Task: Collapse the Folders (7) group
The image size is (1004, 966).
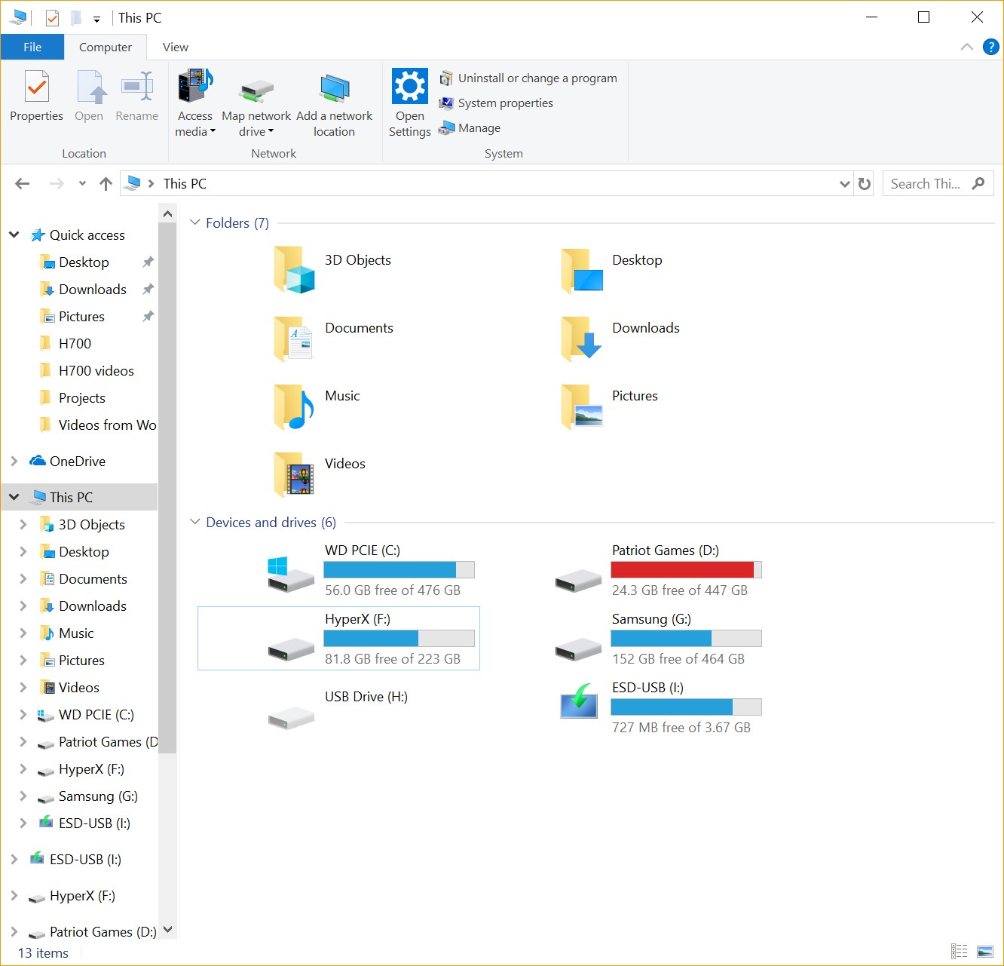Action: click(x=195, y=222)
